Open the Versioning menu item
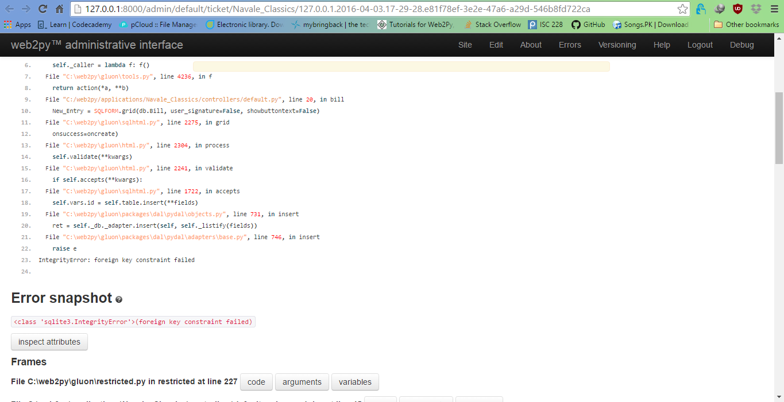Screen dimensions: 784x402 (617, 45)
